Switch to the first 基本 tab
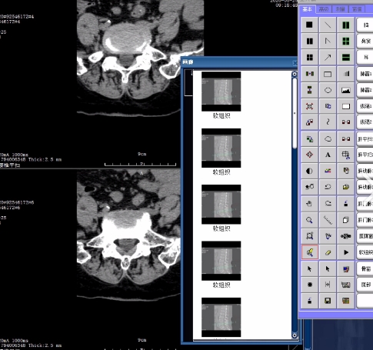The width and height of the screenshot is (373, 350). [308, 9]
